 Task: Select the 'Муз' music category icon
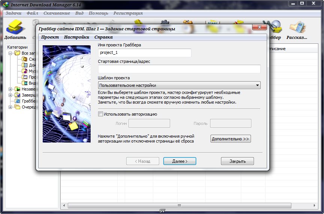tap(24, 71)
